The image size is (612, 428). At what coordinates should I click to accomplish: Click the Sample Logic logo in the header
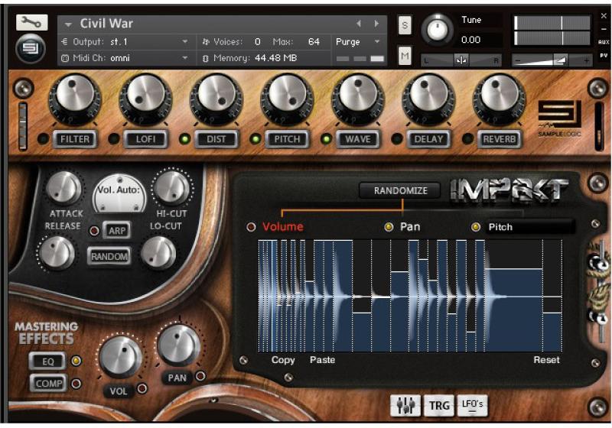pos(31,50)
